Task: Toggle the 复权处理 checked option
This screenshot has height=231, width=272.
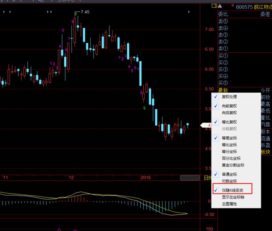Action: point(229,97)
